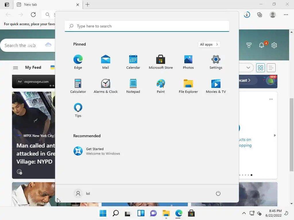294x220 pixels.
Task: Open the network status tray icon
Action: click(x=252, y=213)
